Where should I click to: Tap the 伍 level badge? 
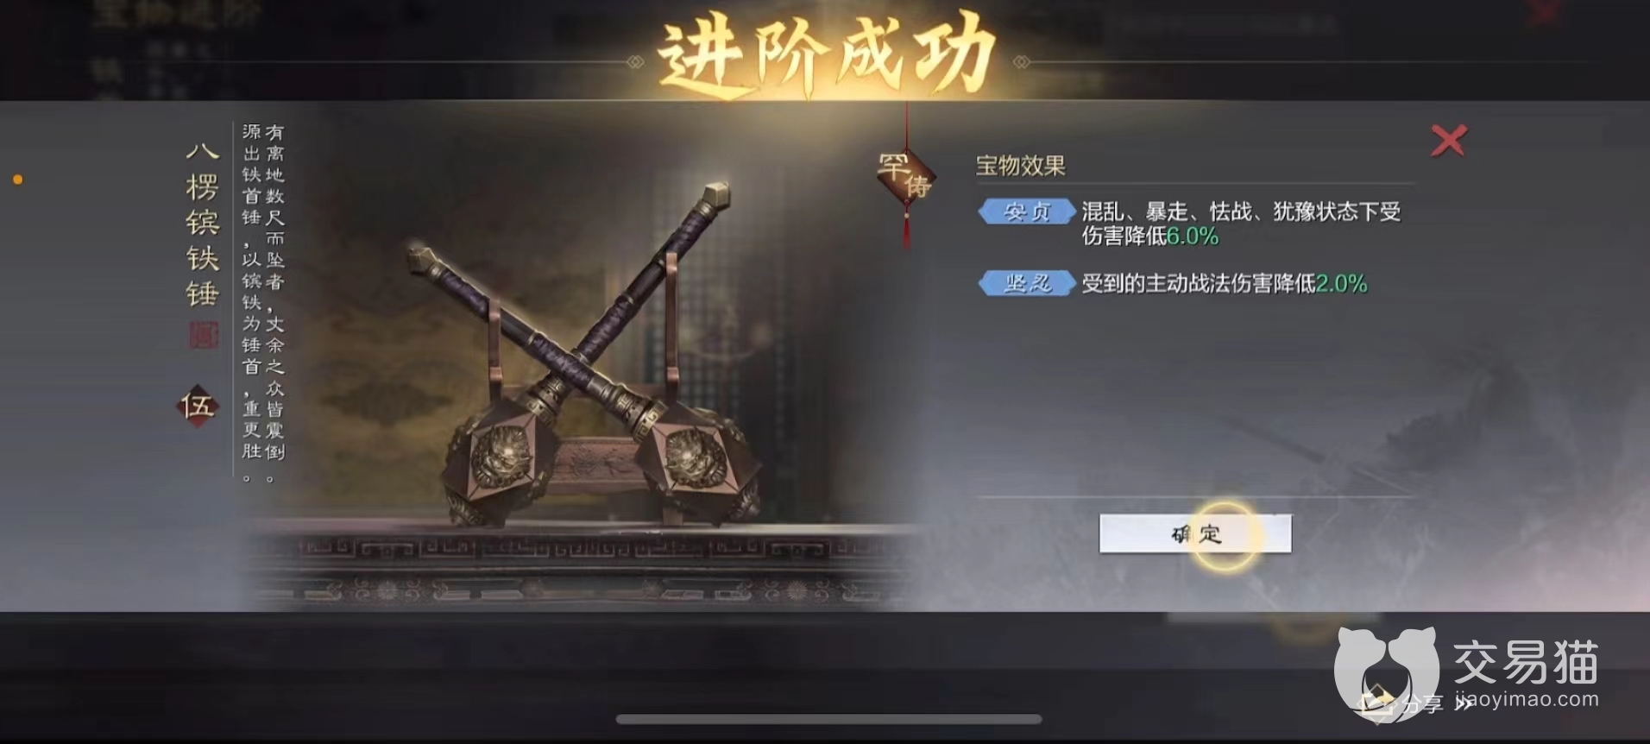pos(198,406)
